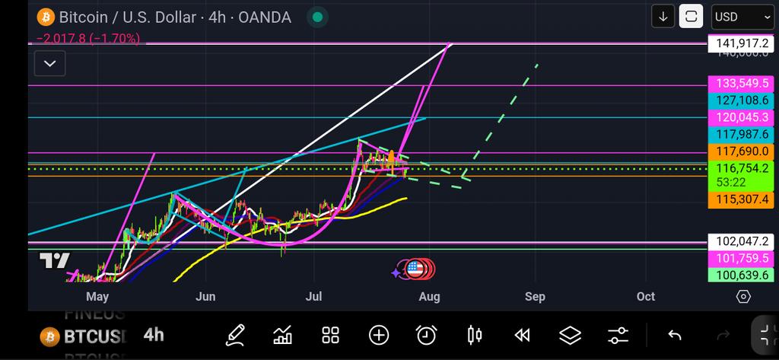Select the 117,987.6 cyan price label

741,134
